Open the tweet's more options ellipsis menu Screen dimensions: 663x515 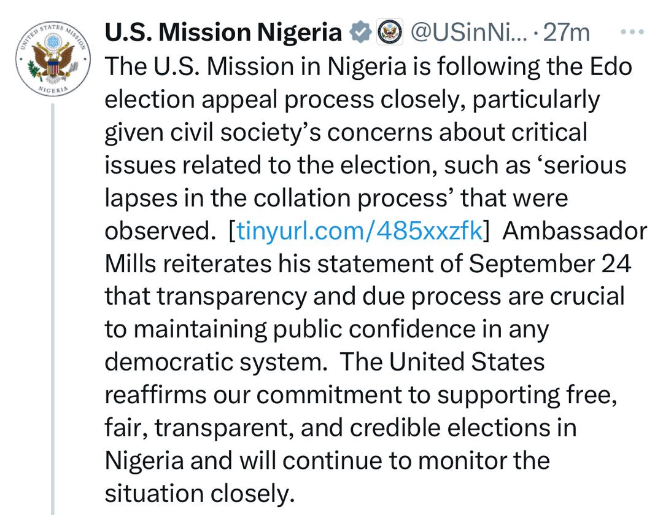pyautogui.click(x=632, y=31)
